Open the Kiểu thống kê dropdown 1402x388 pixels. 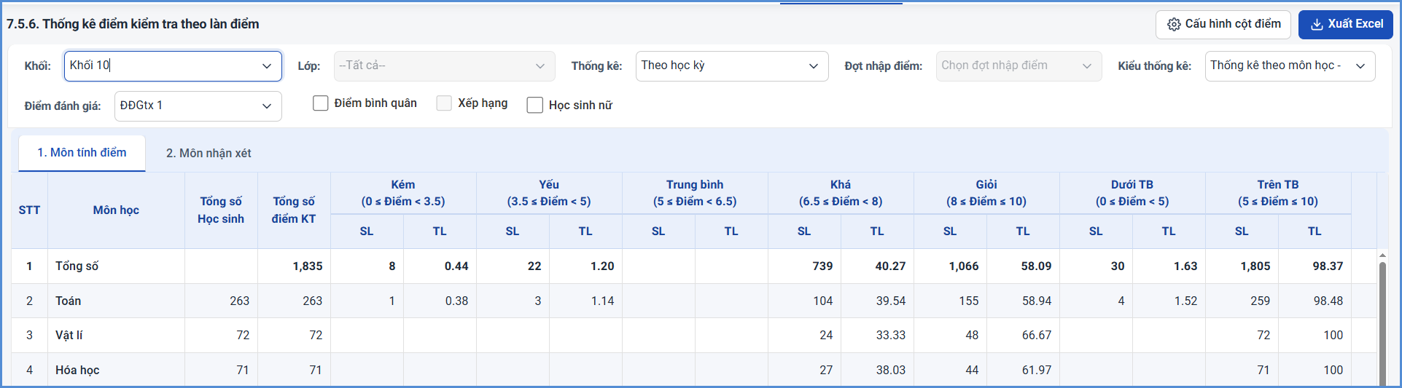coord(1290,66)
